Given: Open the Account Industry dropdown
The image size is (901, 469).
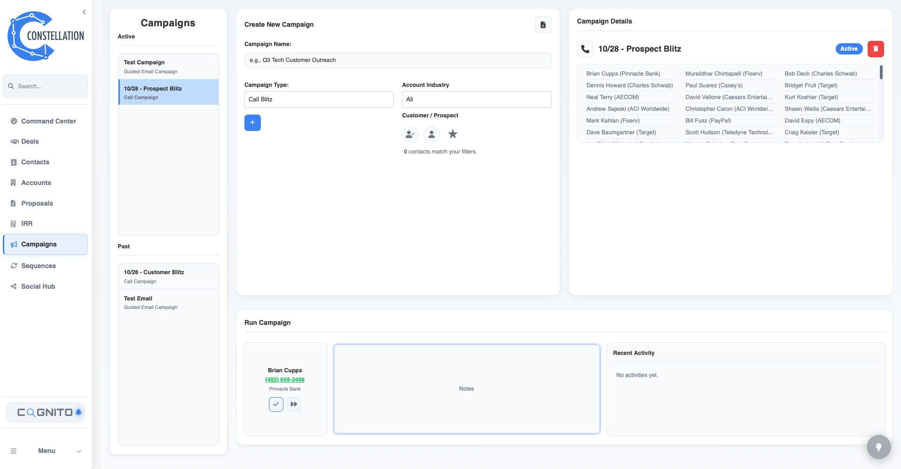Looking at the screenshot, I should (x=476, y=100).
